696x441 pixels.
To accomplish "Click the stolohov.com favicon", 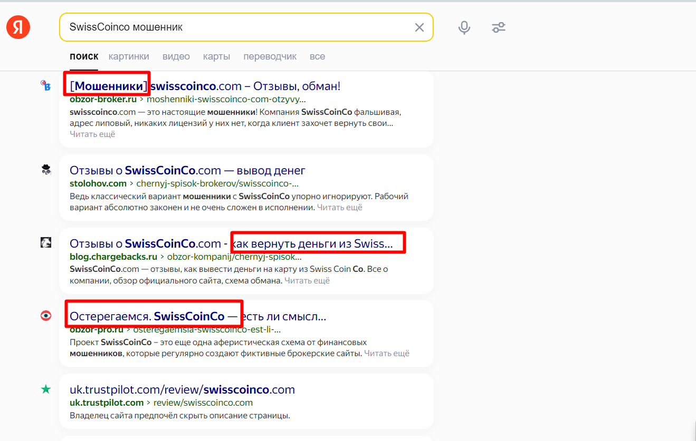I will pos(46,170).
